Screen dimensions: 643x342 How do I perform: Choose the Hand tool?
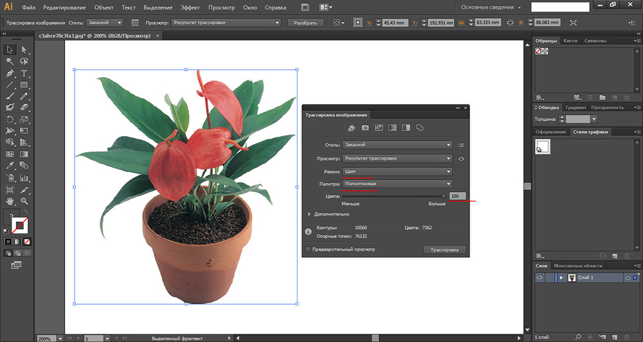10,201
